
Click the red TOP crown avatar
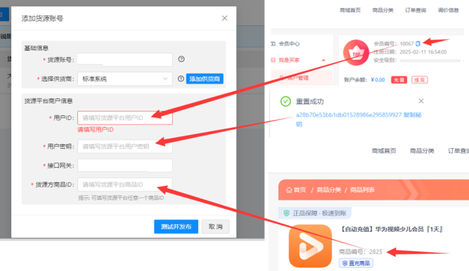(x=356, y=53)
